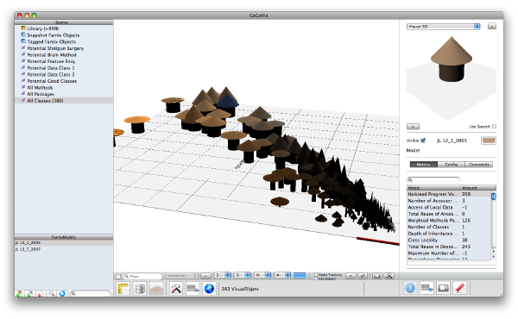This screenshot has height=319, width=518.
Task: Select Potential Good Classes row
Action: [x=64, y=81]
